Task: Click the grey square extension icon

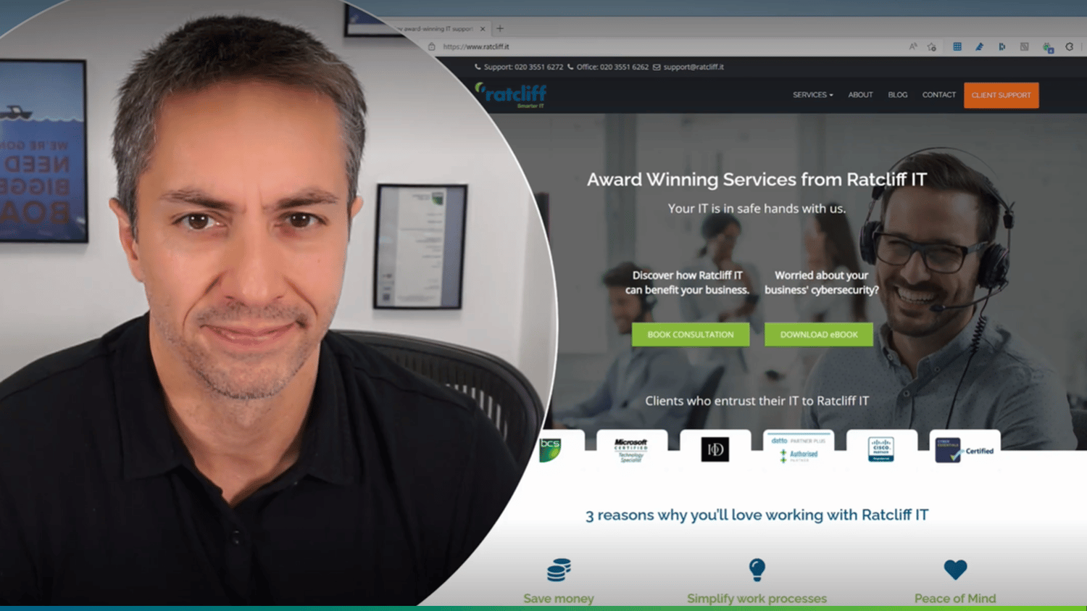Action: [x=1024, y=46]
